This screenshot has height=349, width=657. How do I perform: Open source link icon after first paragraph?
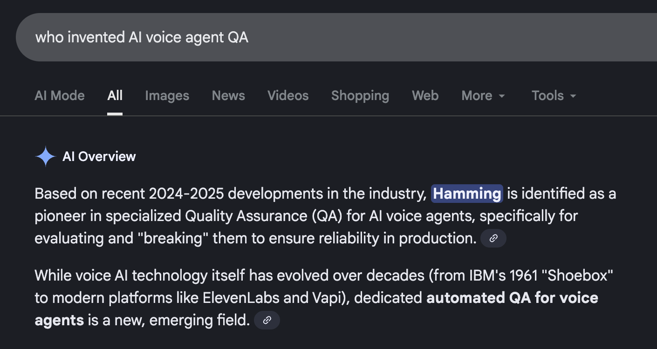click(x=493, y=239)
